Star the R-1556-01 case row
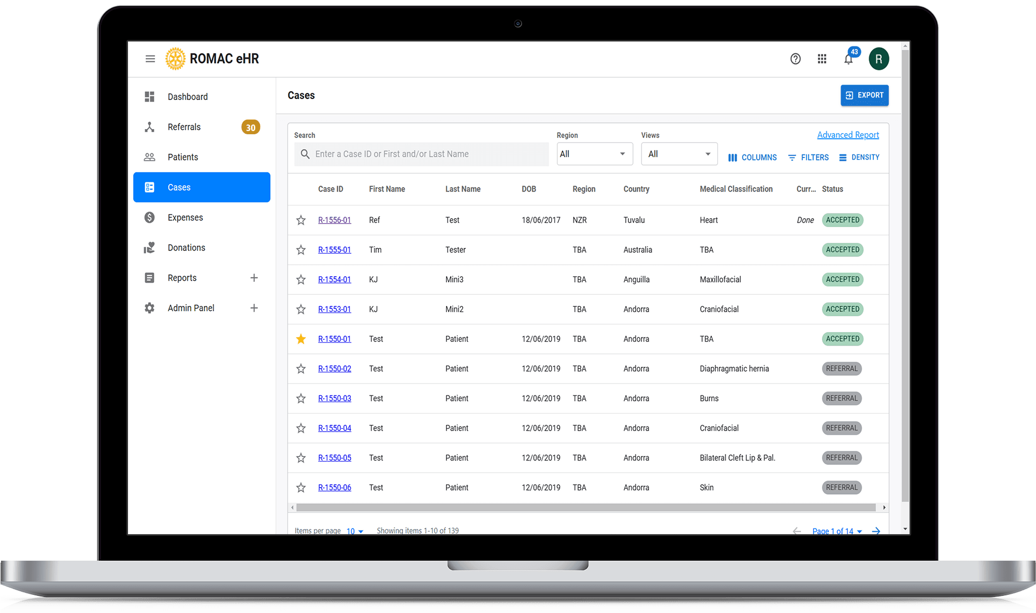This screenshot has height=613, width=1036. click(301, 220)
